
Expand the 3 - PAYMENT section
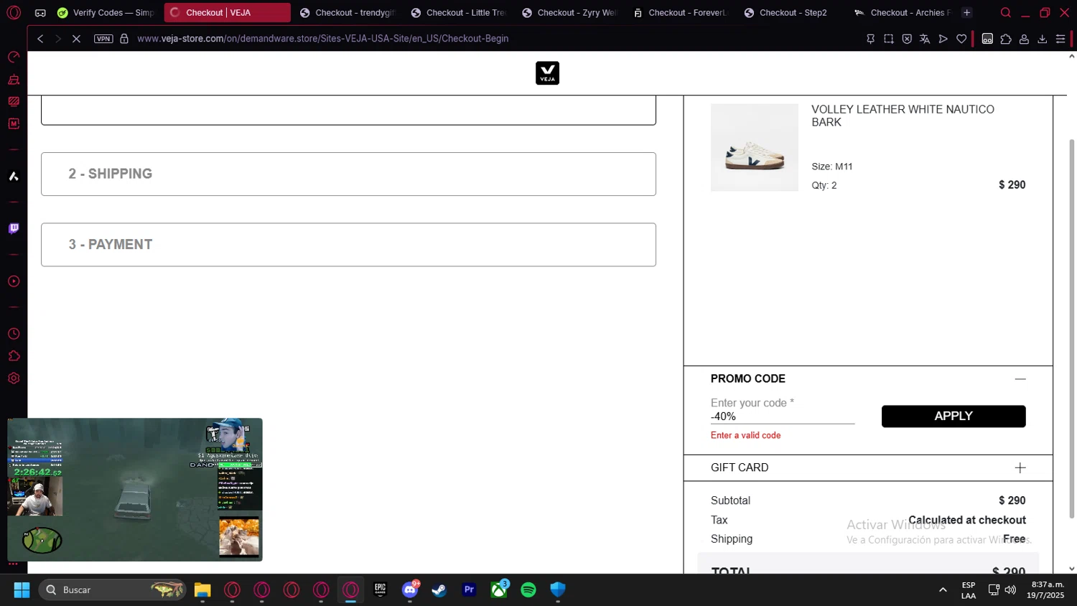coord(348,245)
